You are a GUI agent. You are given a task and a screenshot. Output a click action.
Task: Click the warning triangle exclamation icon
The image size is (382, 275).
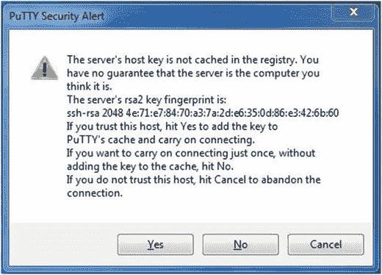45,68
